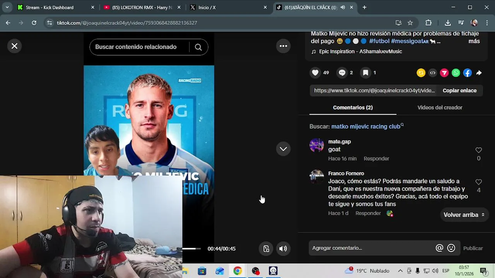Open Windows notification center

(483, 271)
